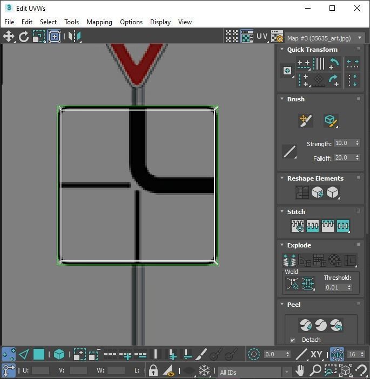Collapse the Explode rollout
370x379 pixels.
point(282,245)
